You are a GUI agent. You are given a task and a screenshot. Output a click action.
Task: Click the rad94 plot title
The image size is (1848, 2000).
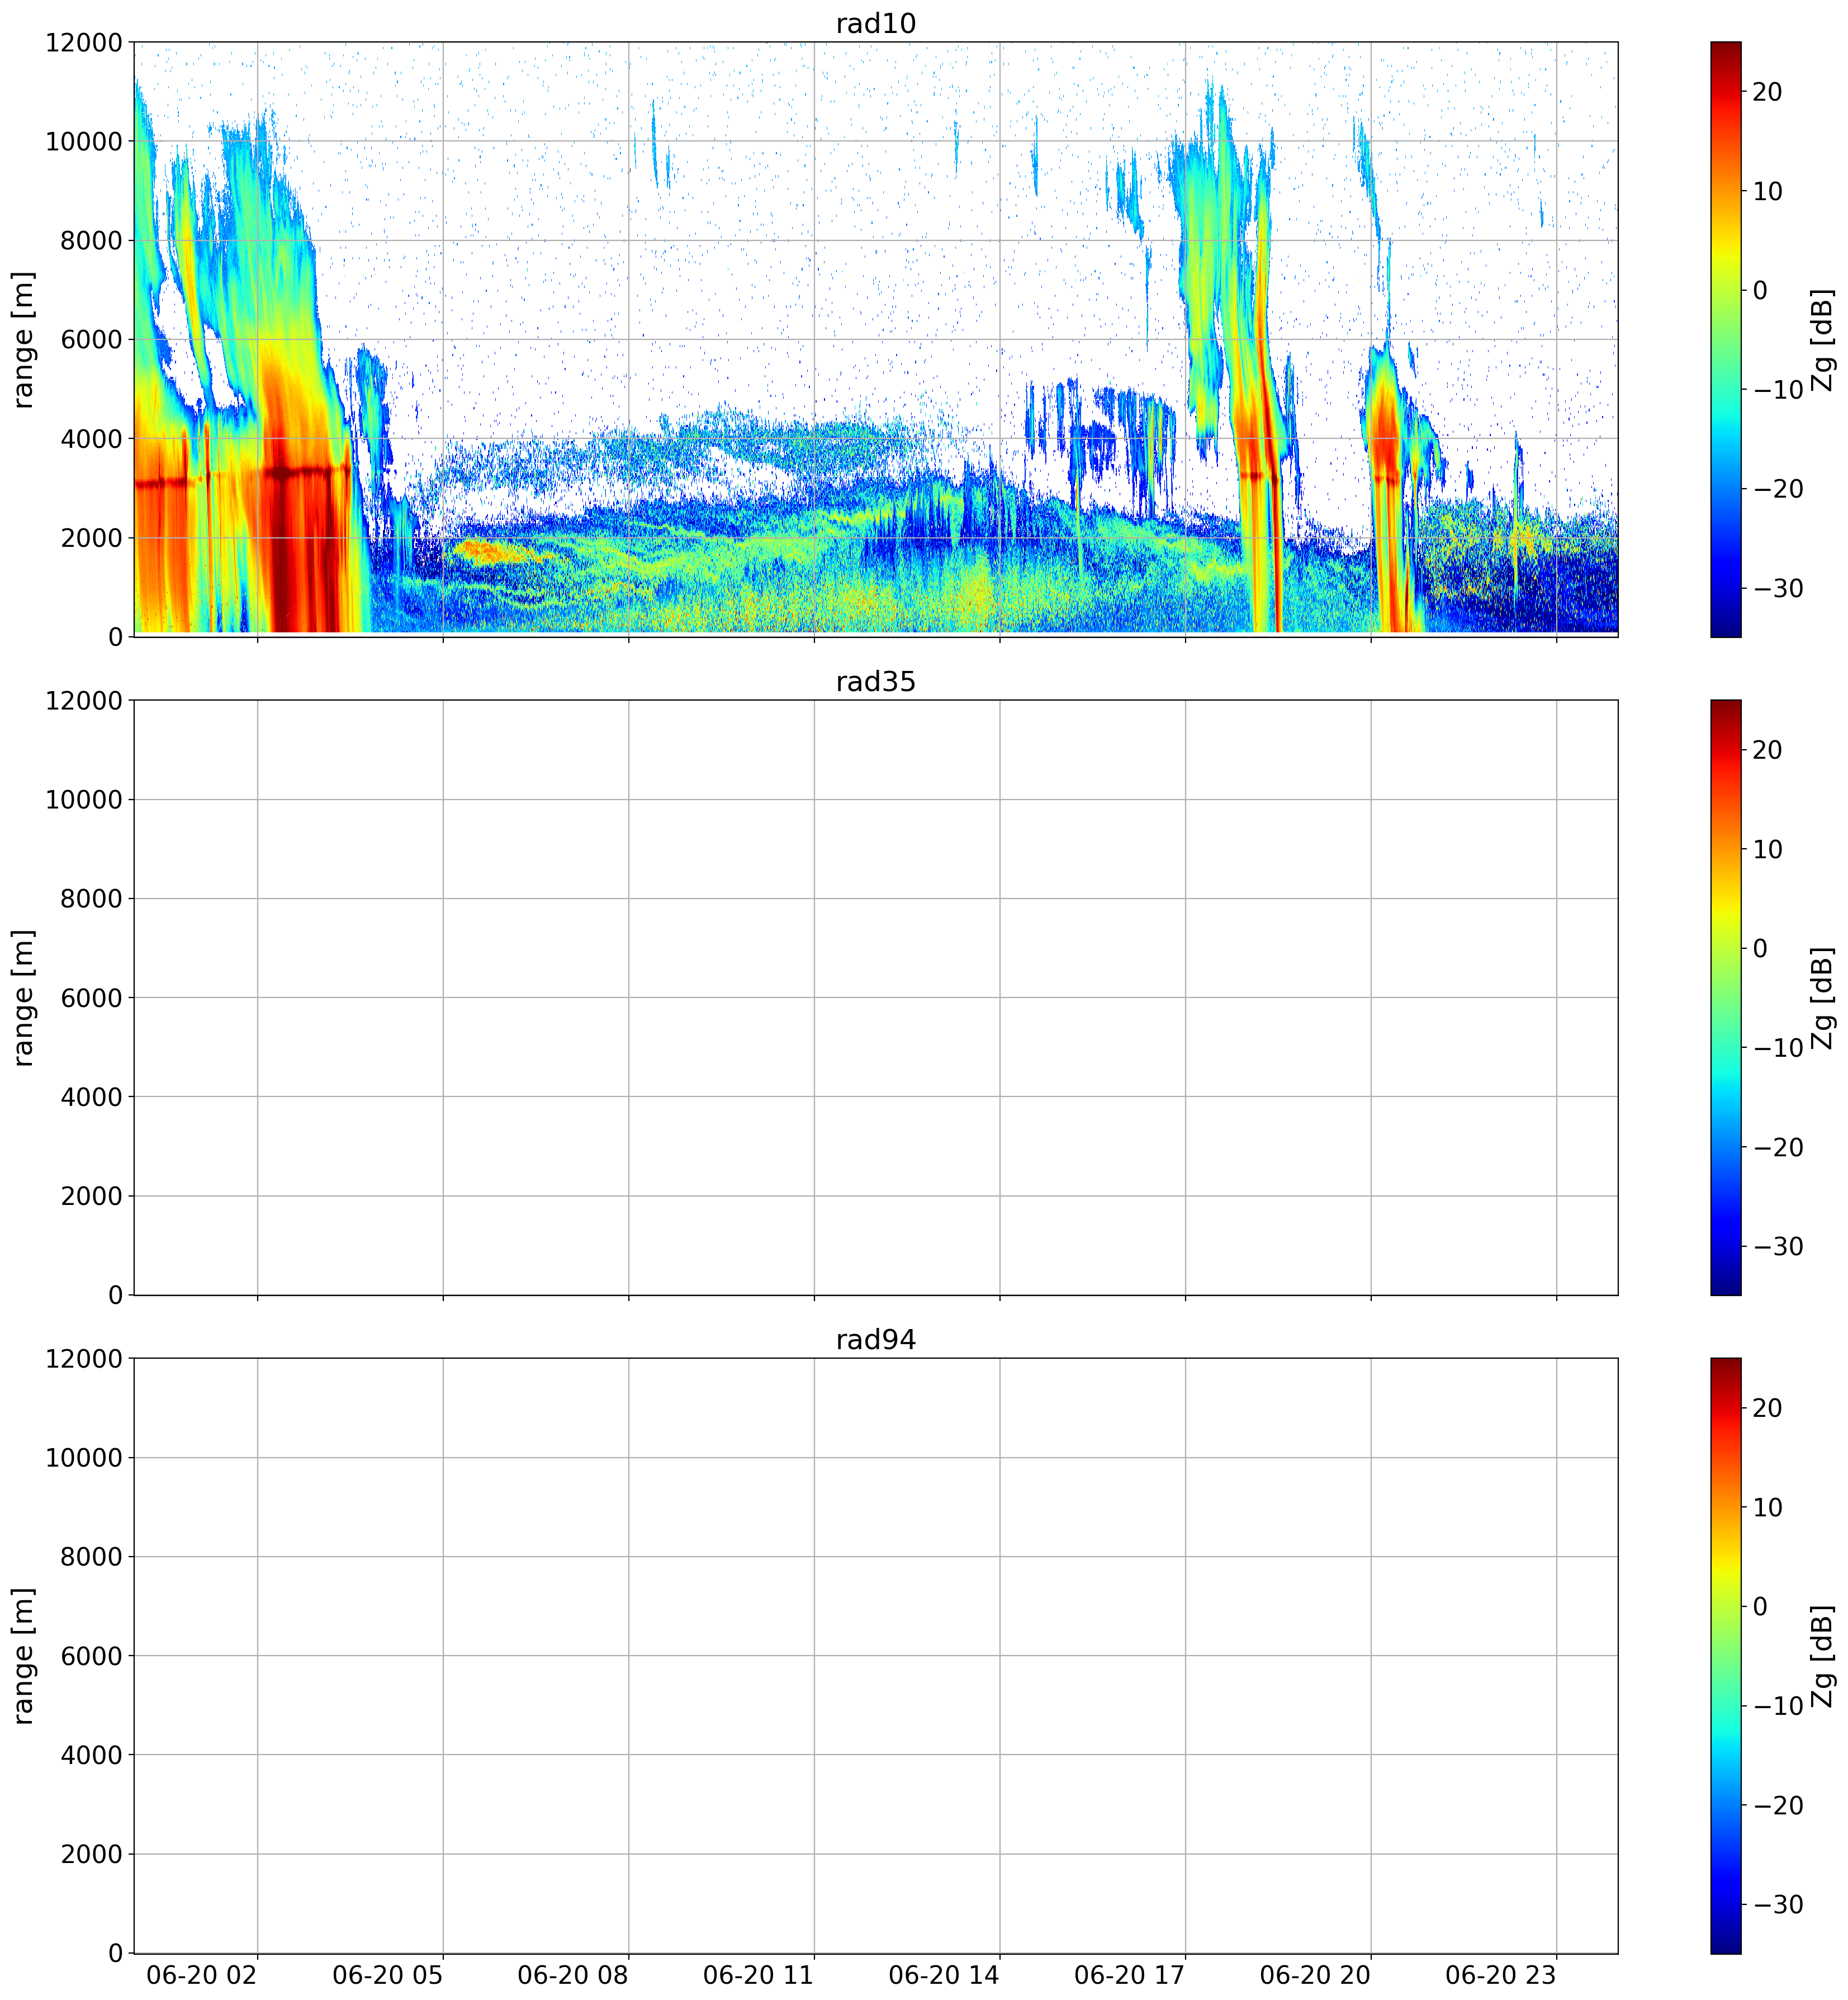875,1340
